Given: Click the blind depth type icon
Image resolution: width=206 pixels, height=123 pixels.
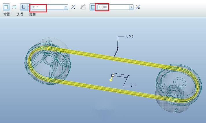Looking at the screenshot, I should tap(23, 7).
